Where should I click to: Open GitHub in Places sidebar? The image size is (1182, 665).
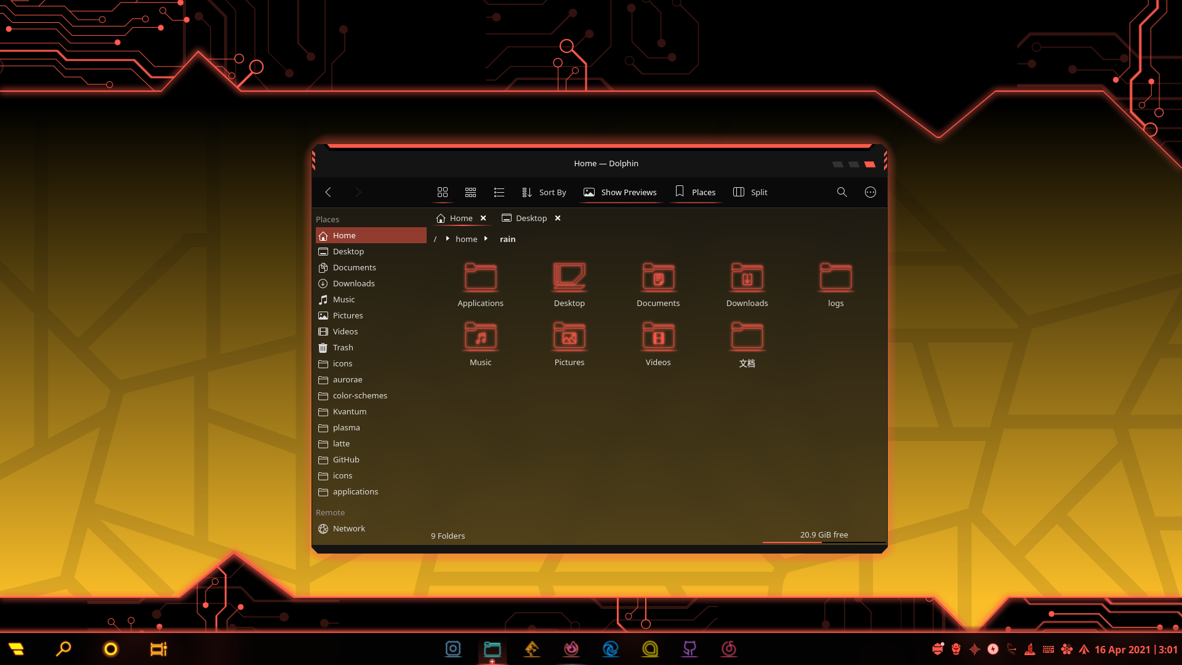tap(371, 459)
